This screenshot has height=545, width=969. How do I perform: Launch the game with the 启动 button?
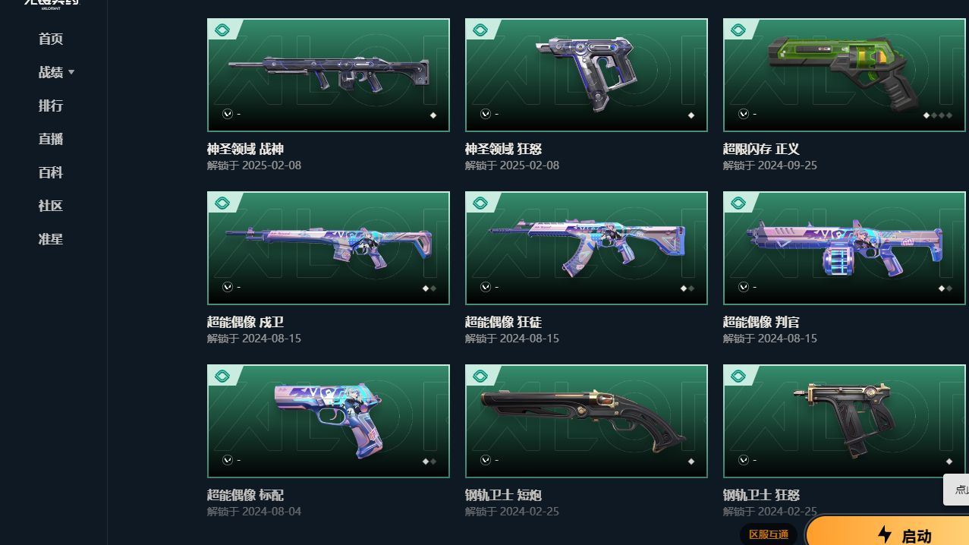(888, 531)
